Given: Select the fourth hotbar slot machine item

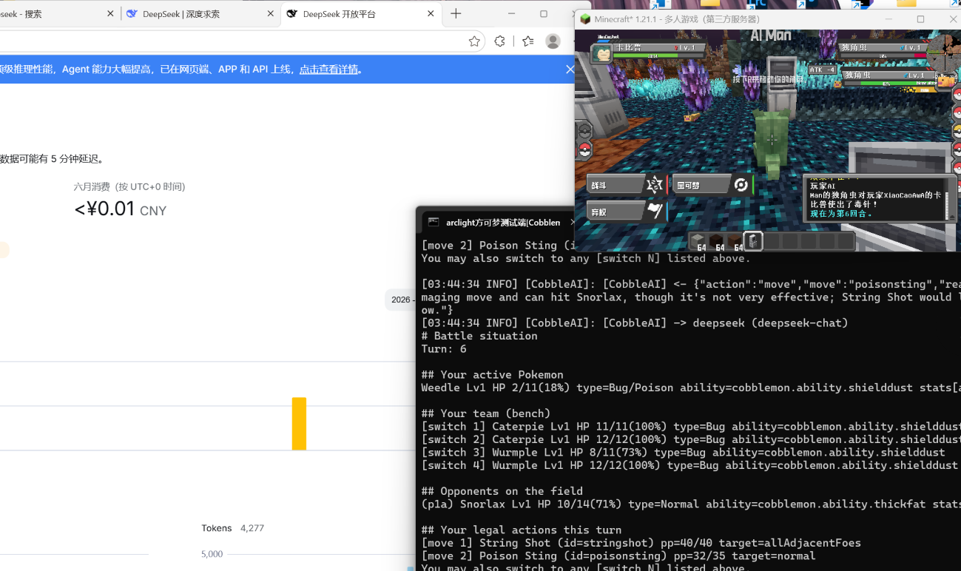Looking at the screenshot, I should [x=752, y=241].
